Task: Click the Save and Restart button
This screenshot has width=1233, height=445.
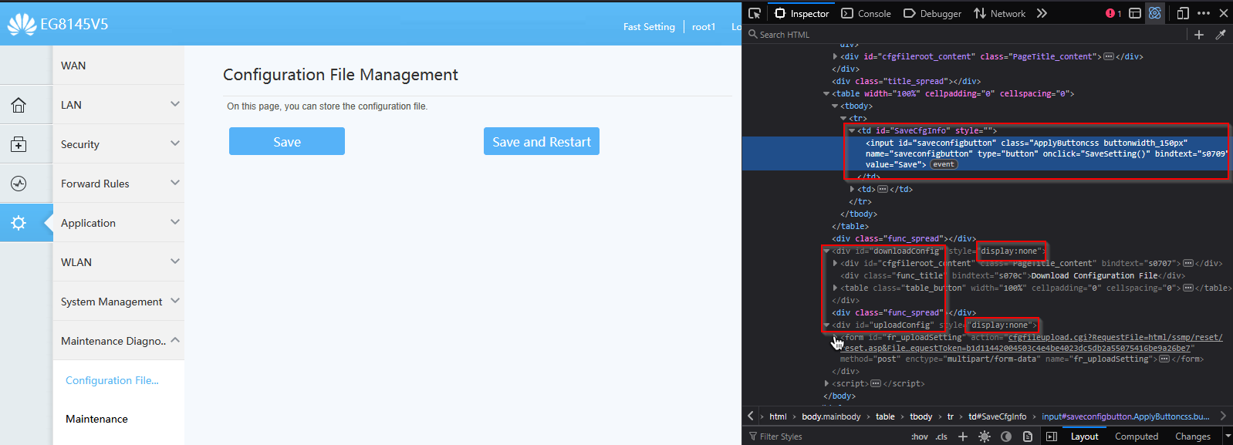Action: coord(542,142)
